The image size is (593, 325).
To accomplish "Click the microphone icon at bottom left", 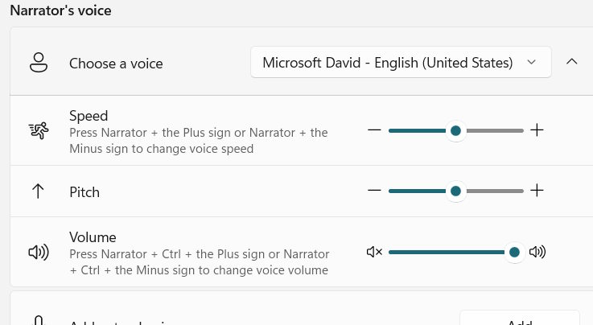I will click(x=38, y=321).
